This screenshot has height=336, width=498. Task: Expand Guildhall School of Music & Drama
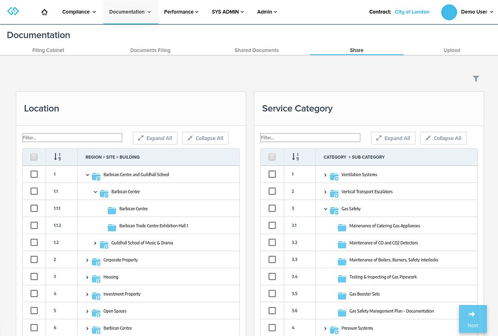(95, 243)
